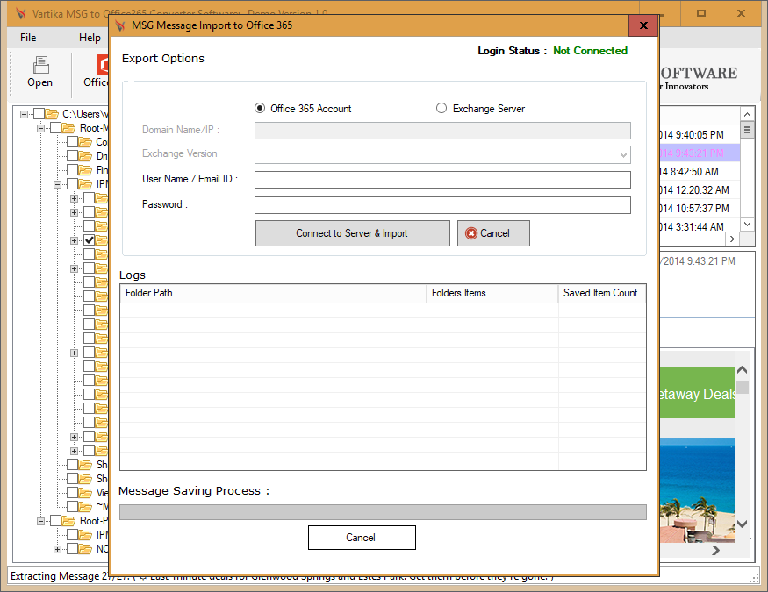Tick the checkbox for the 'Co' folder
Screen dimensions: 768x592
[x=72, y=142]
